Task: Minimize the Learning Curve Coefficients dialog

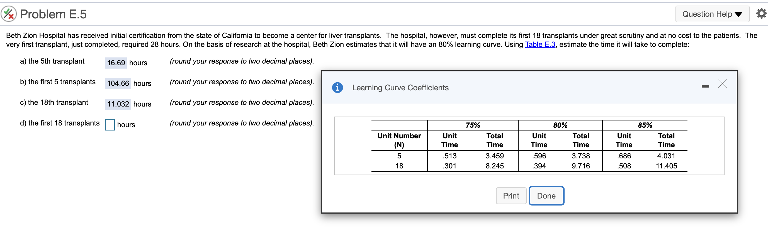Action: point(705,86)
